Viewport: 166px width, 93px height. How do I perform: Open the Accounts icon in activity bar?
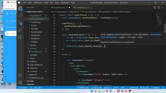point(20,75)
